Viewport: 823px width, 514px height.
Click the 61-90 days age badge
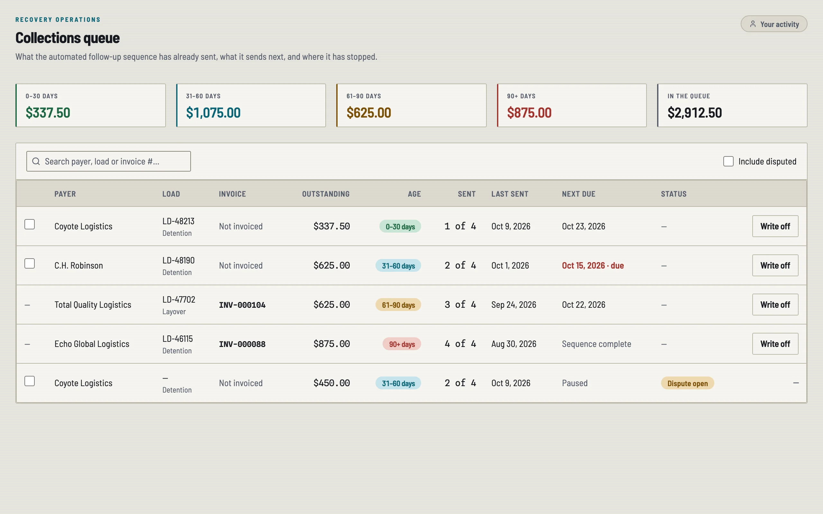[x=398, y=305]
